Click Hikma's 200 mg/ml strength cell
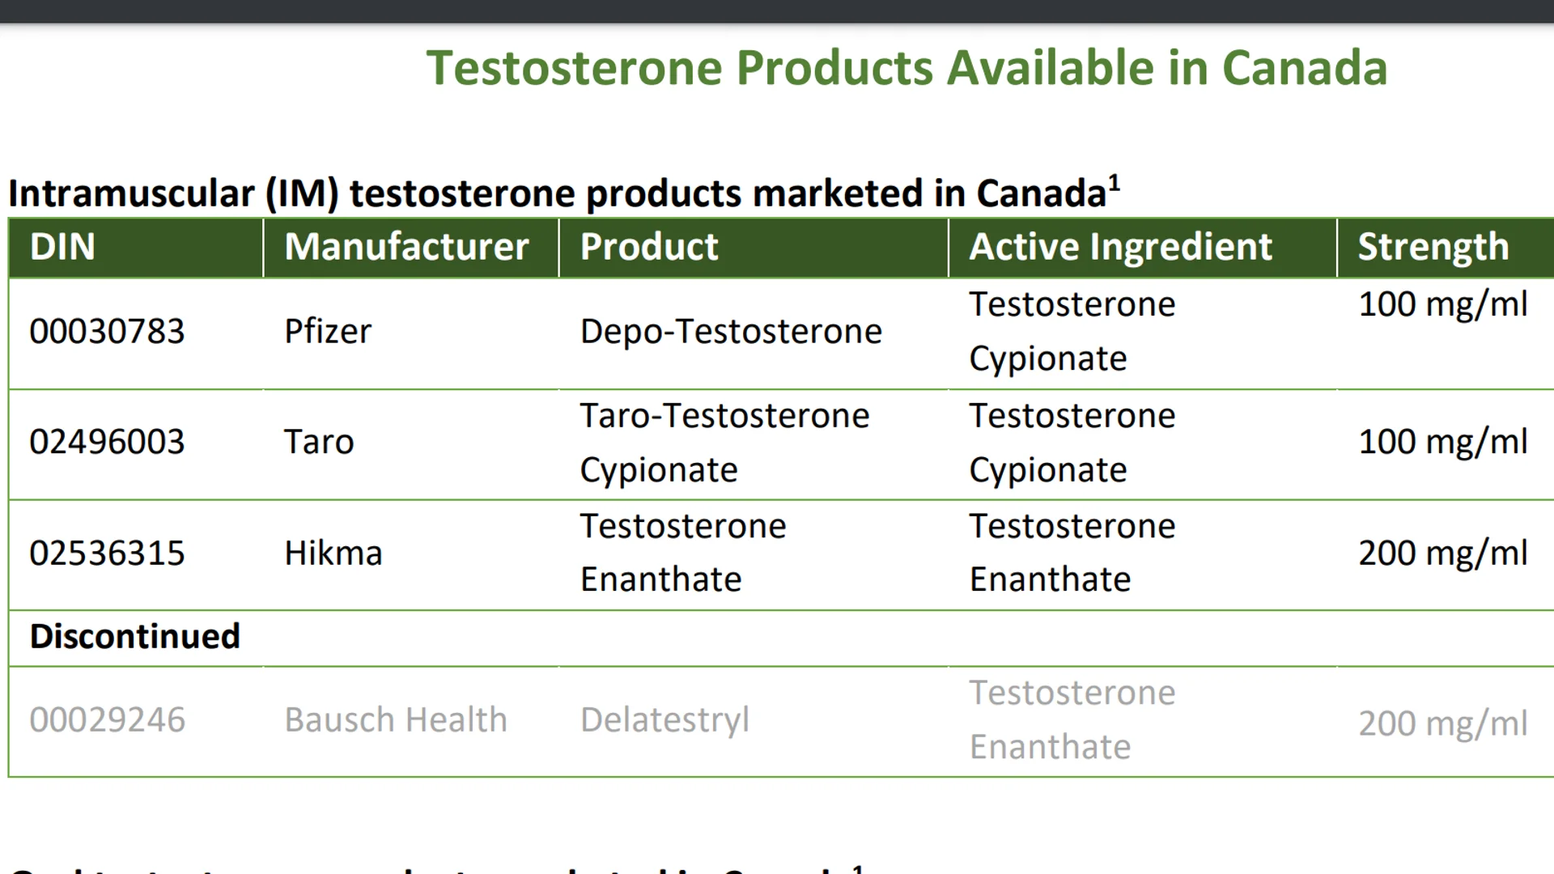 1443,554
